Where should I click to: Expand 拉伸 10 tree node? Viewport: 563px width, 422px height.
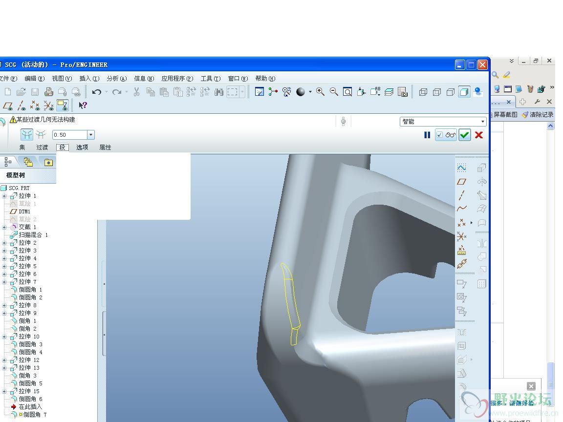(4, 337)
